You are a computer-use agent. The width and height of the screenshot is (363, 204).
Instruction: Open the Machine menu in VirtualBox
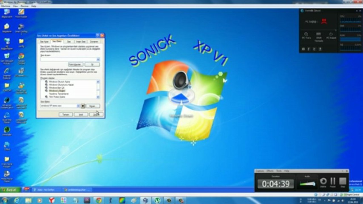pos(5,6)
